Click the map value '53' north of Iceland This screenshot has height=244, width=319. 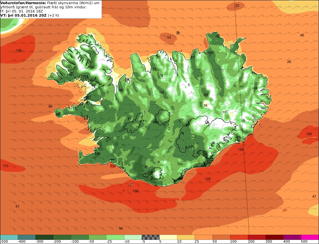[x=169, y=37]
